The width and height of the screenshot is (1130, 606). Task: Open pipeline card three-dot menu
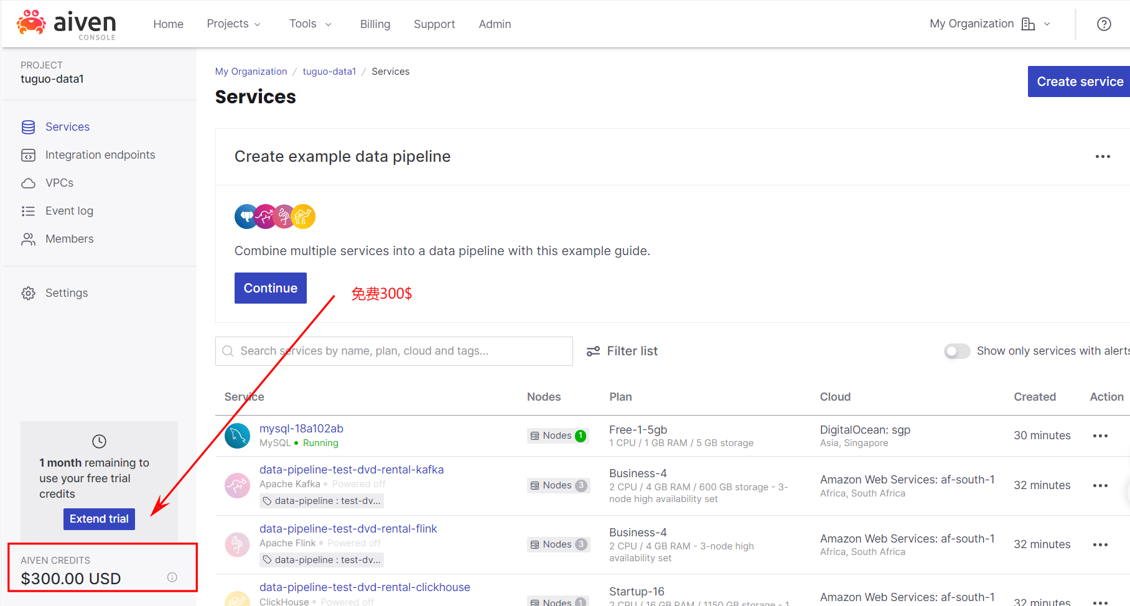coord(1103,157)
